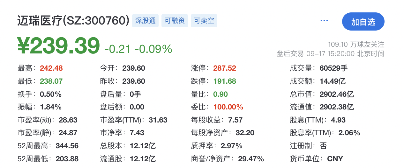
Task: Click the 跌停 value 191.68
Action: 225,81
